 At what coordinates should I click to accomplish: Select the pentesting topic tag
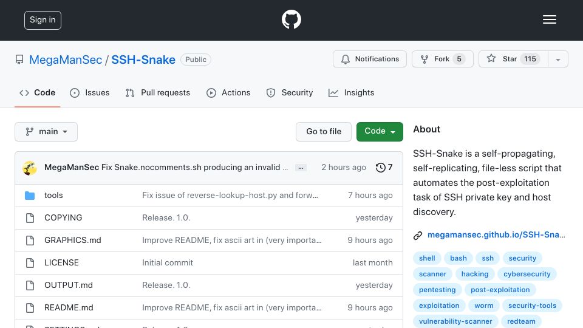[437, 290]
